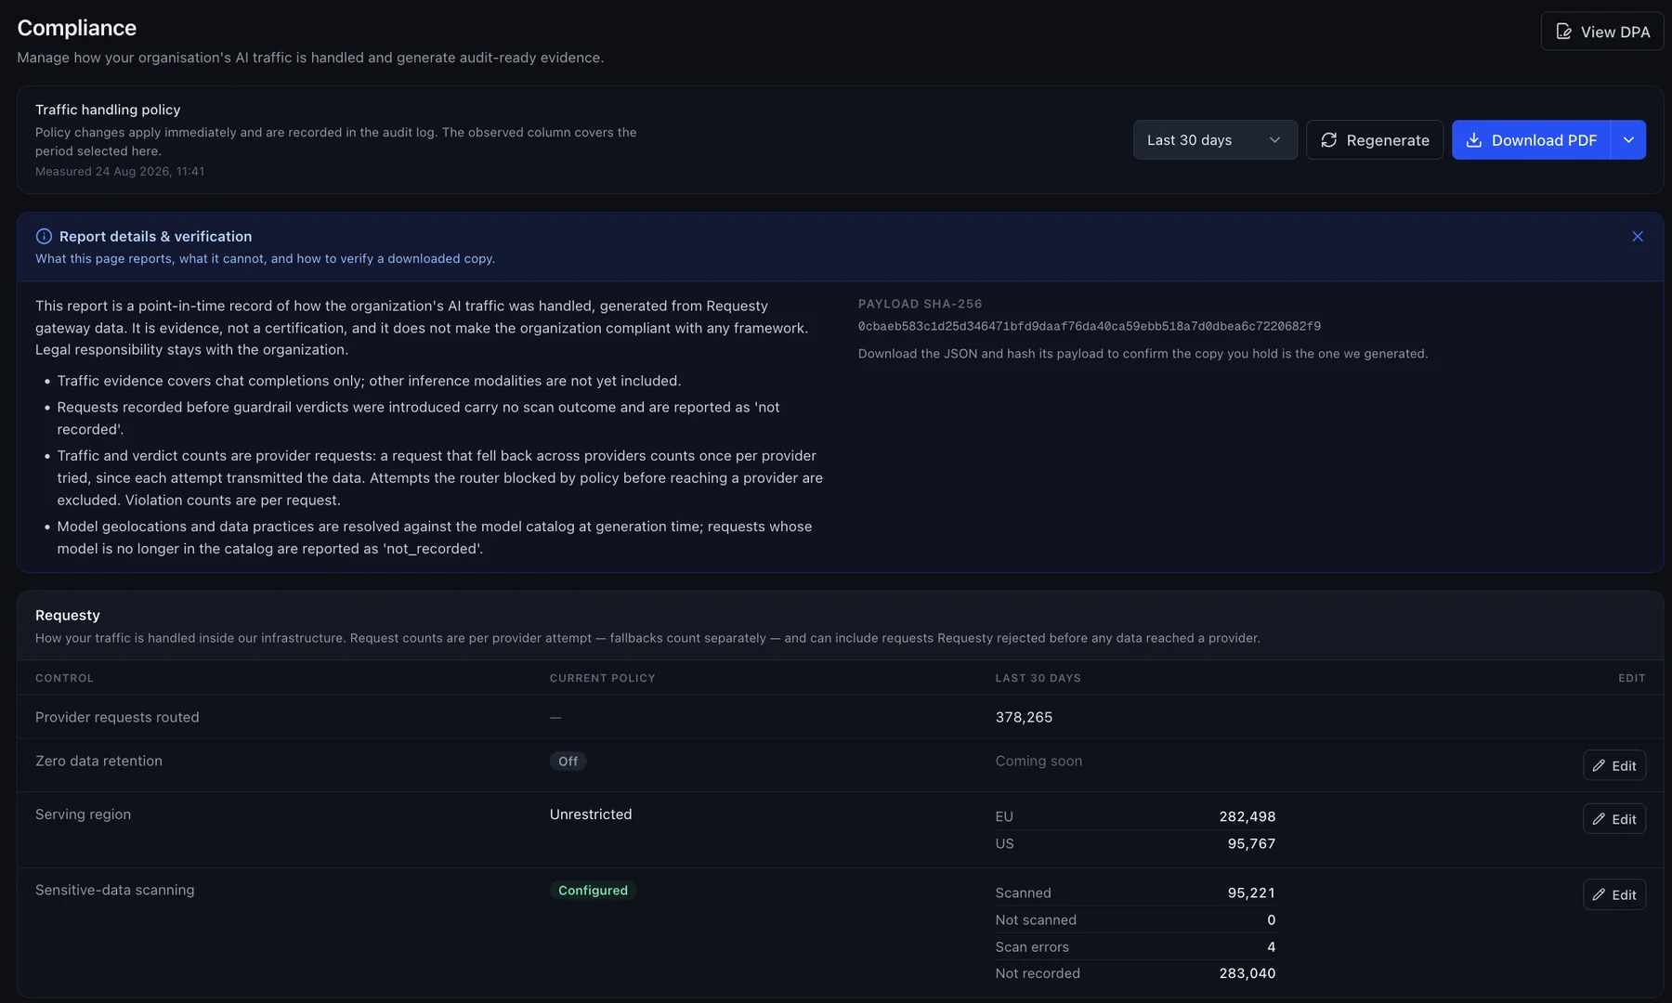1672x1003 pixels.
Task: Edit the Serving region policy
Action: (1614, 819)
